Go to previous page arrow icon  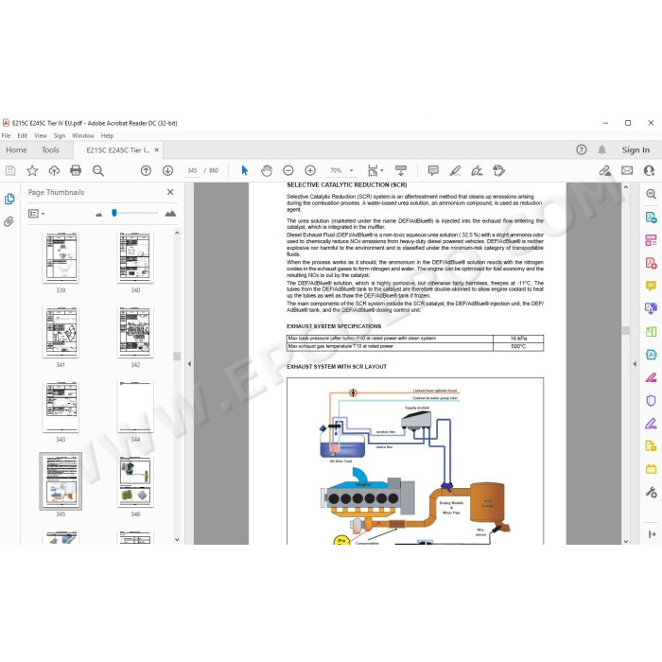(146, 170)
